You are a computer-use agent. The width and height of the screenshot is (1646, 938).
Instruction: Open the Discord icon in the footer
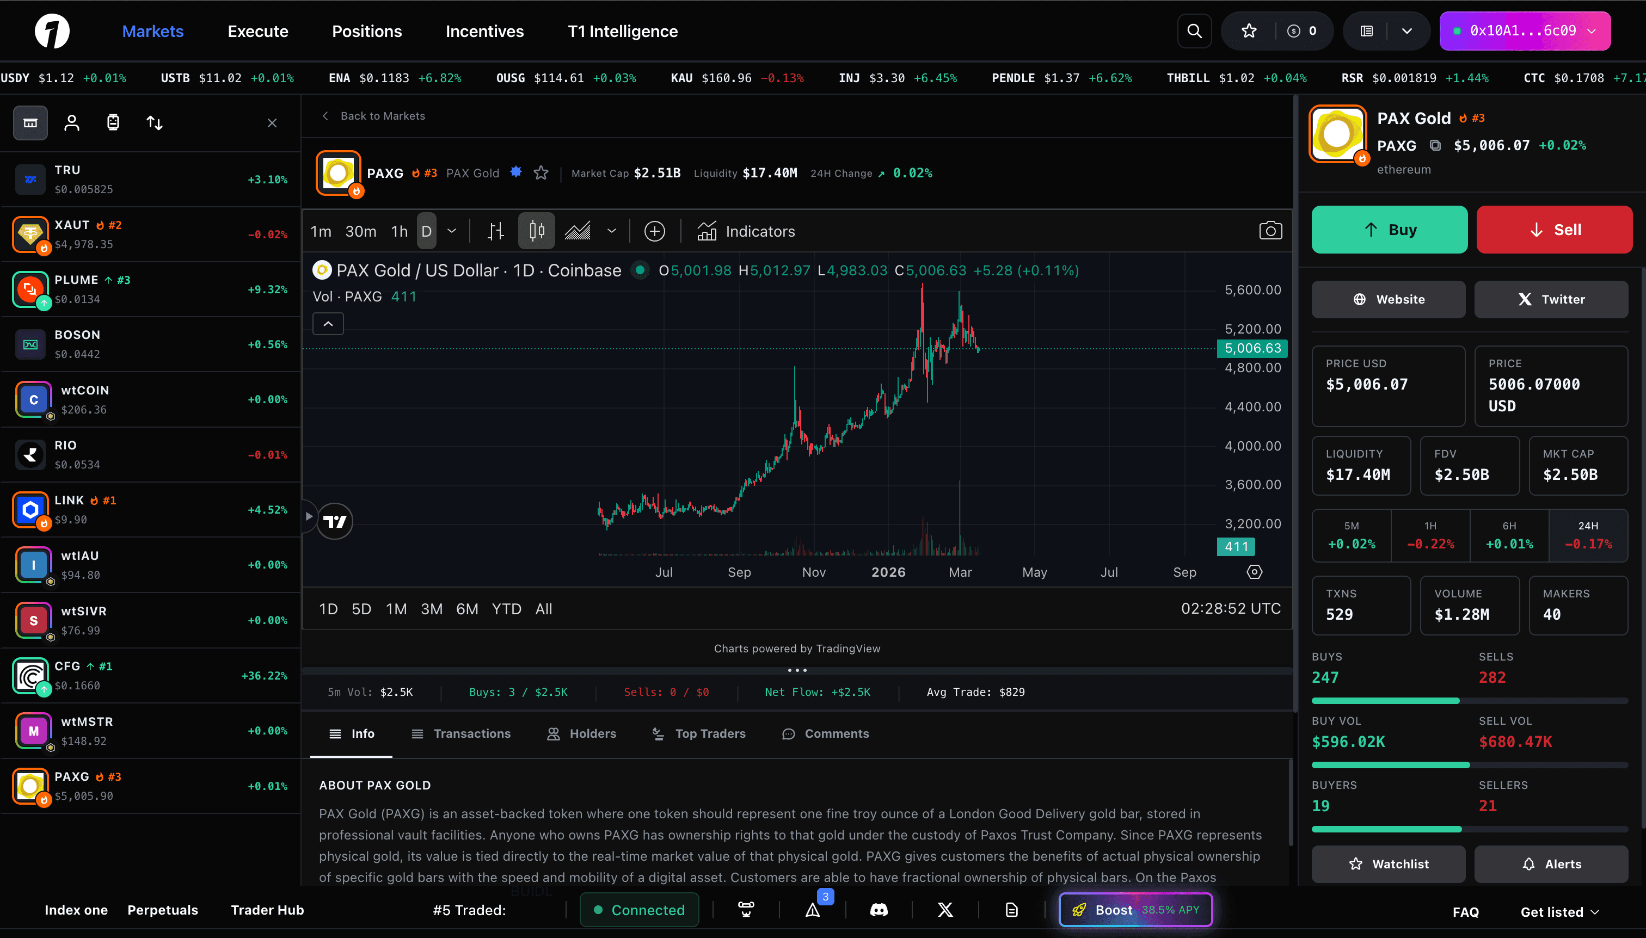[x=879, y=909]
